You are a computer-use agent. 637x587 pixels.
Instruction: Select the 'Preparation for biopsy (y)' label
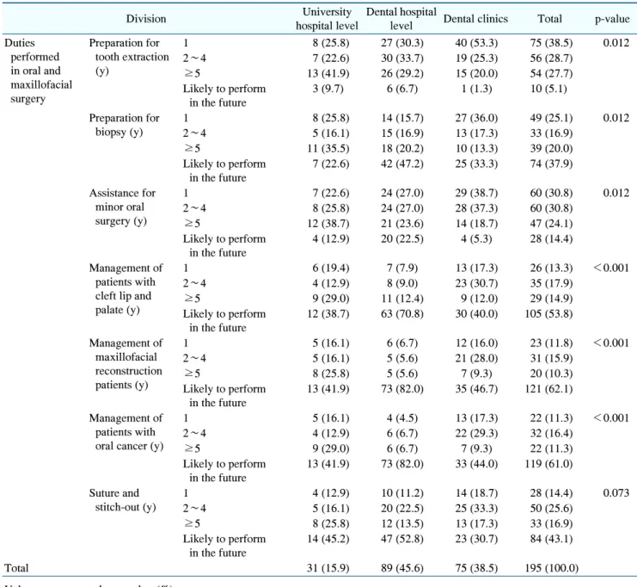(x=125, y=125)
